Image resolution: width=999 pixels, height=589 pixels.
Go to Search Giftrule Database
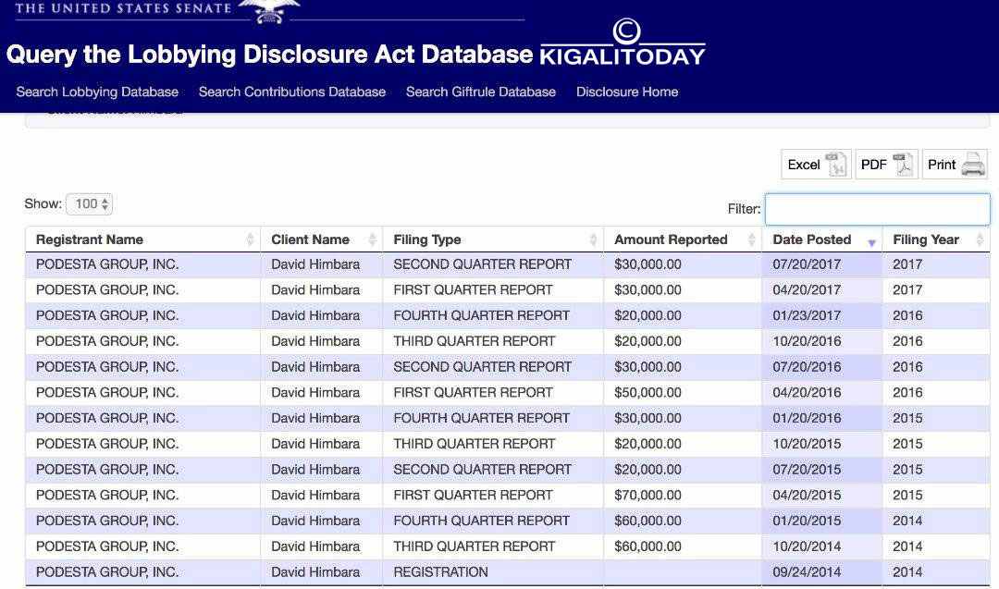pyautogui.click(x=481, y=92)
